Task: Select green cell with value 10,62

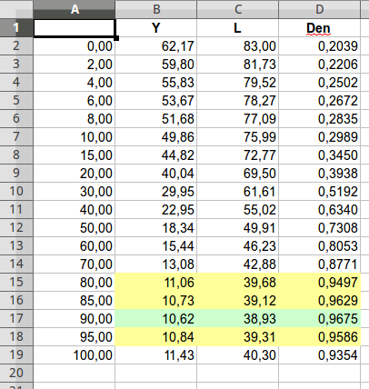Action: (x=156, y=318)
